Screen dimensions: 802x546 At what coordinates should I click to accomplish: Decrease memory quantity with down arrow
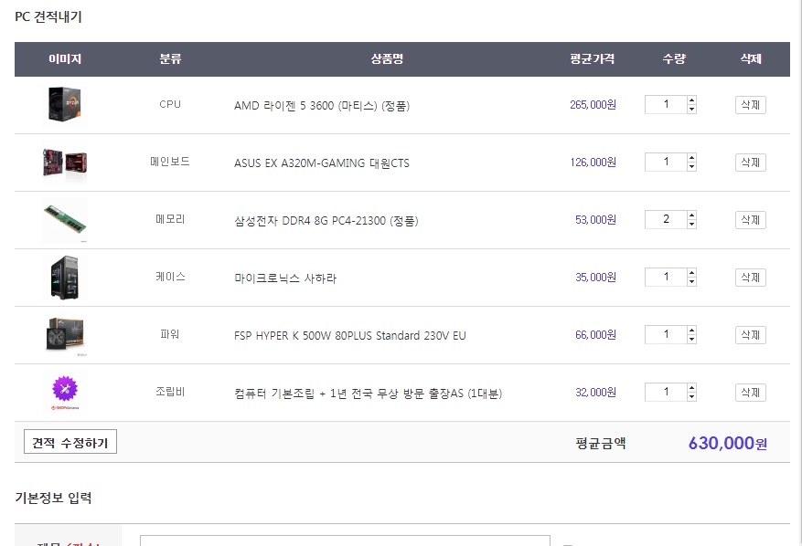click(691, 225)
